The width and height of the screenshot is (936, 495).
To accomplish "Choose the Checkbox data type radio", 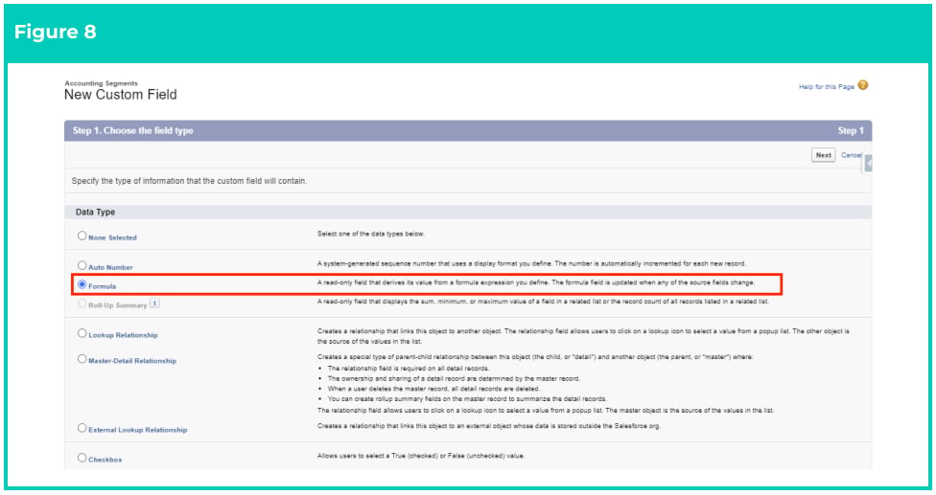I will [82, 458].
